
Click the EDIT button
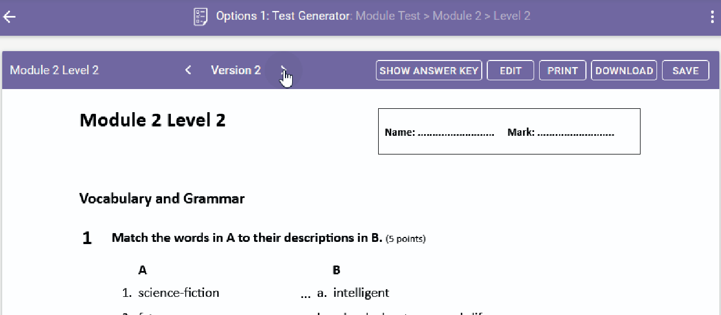(510, 70)
